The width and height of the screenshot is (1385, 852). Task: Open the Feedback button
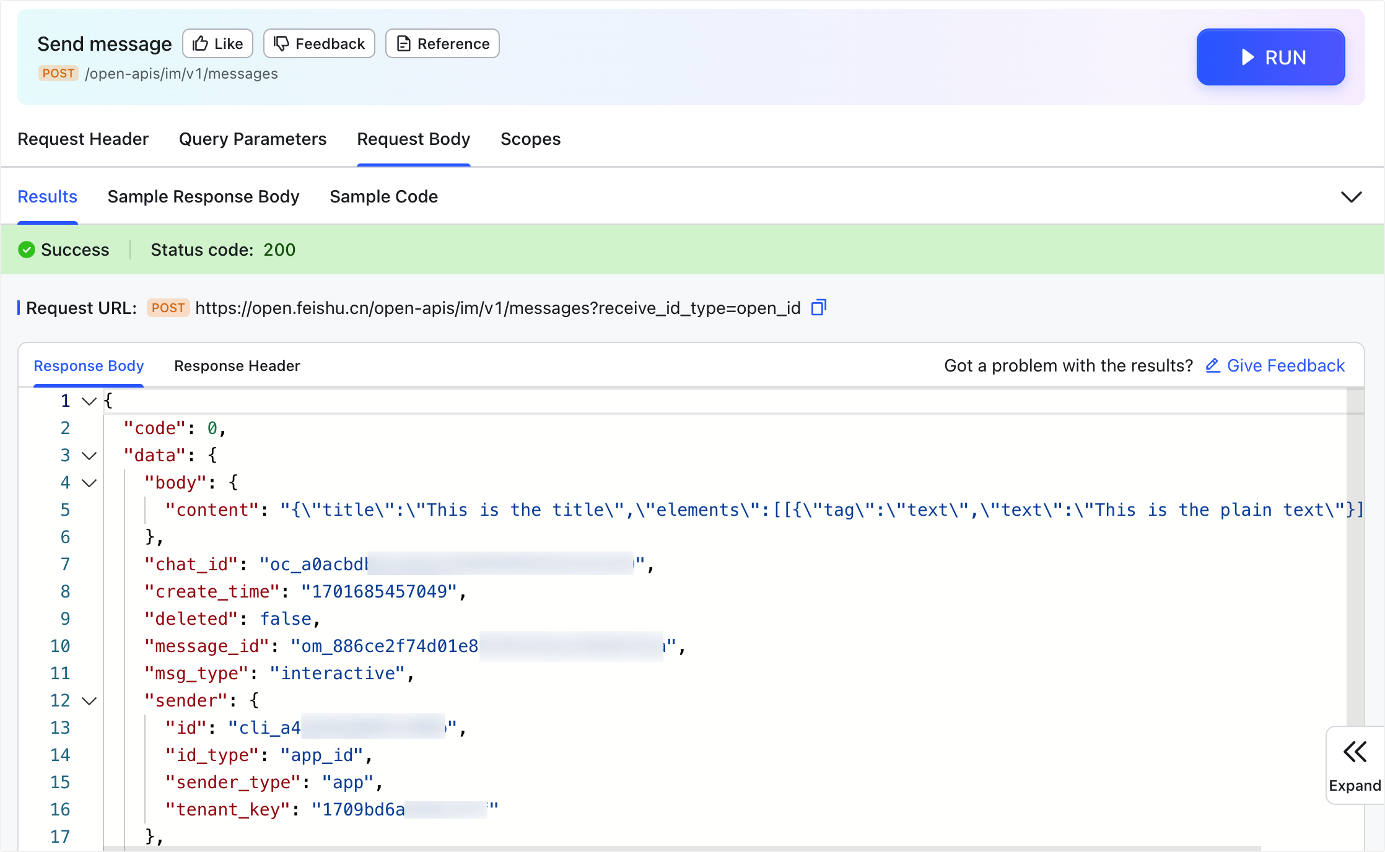coord(319,43)
